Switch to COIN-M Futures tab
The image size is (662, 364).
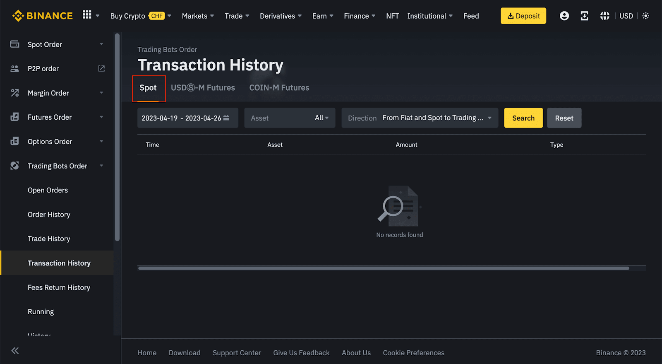tap(279, 88)
